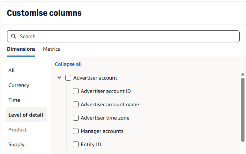Select the All category in sidebar

click(x=12, y=70)
